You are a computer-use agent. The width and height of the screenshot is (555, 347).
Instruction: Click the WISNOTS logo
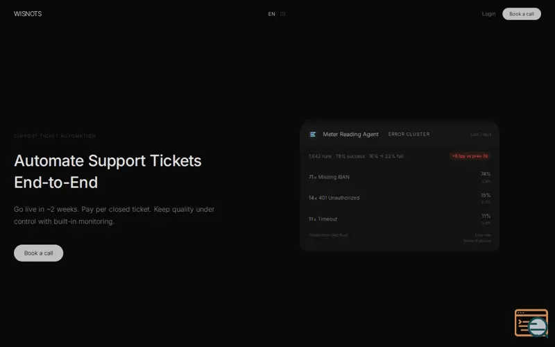pyautogui.click(x=28, y=14)
